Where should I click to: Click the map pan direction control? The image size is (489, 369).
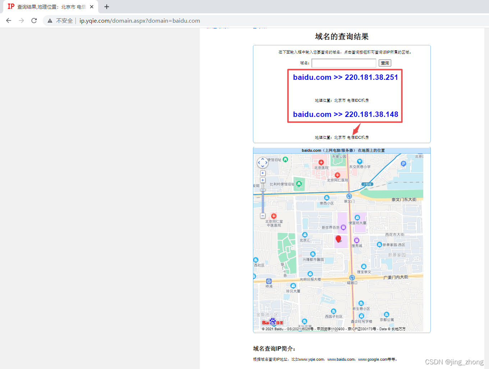pyautogui.click(x=263, y=163)
